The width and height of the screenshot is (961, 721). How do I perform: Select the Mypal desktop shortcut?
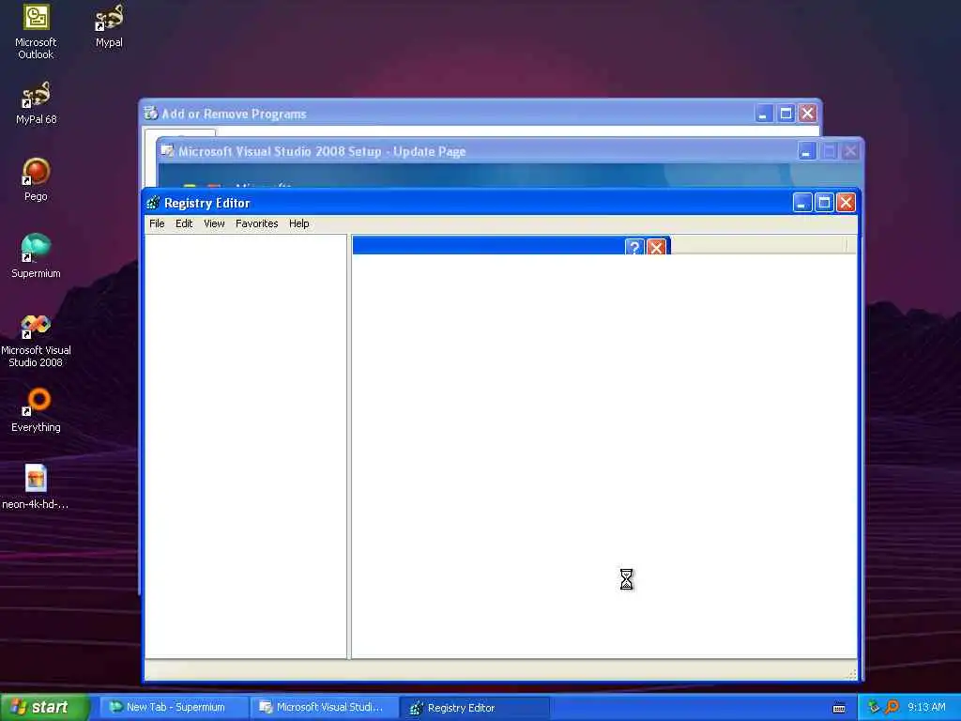click(x=109, y=25)
